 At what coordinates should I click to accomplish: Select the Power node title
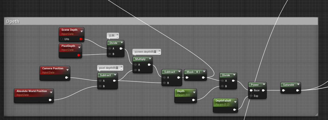coord(255,85)
